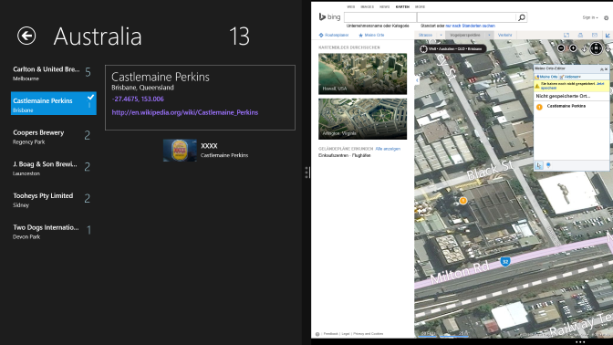Grab the split-view divider handle

[x=306, y=172]
